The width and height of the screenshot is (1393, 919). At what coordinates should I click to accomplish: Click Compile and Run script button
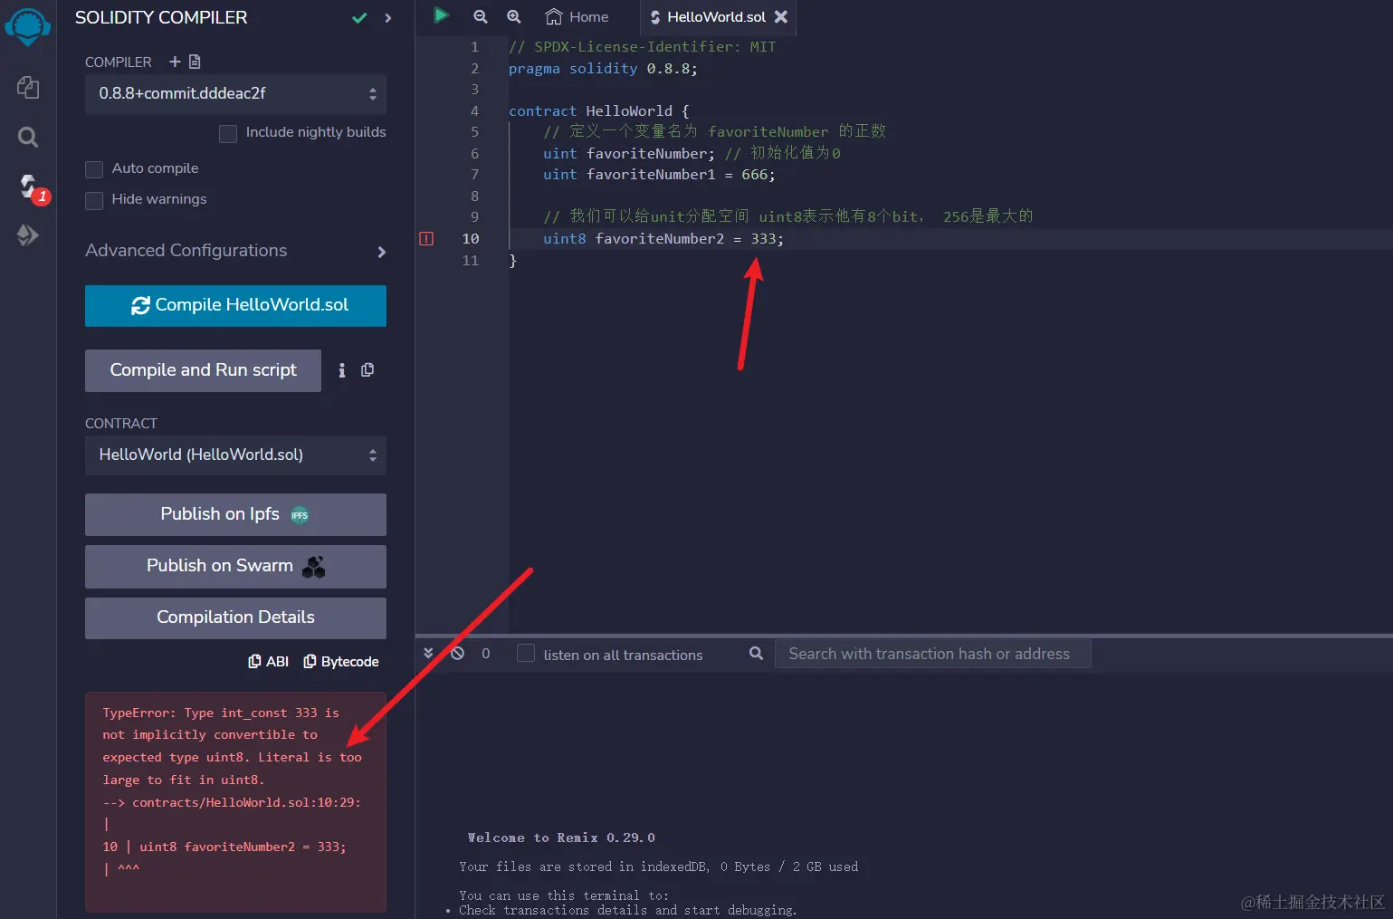pos(203,370)
